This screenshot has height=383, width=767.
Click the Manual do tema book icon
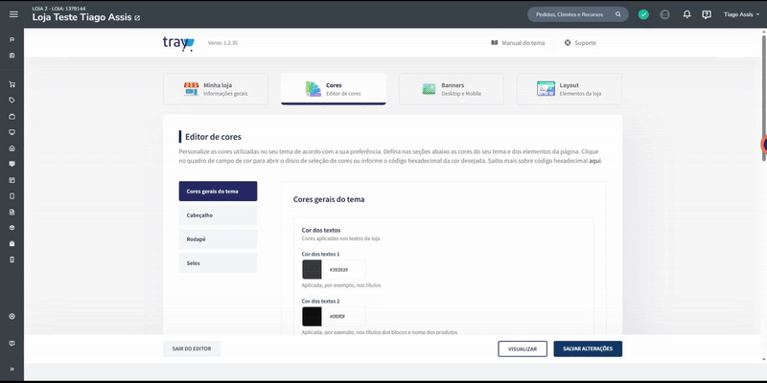(x=495, y=43)
